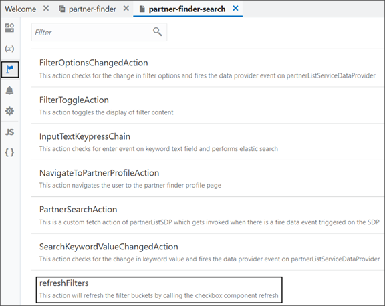Close the partner-finder tab
This screenshot has height=306, width=385.
tap(126, 9)
